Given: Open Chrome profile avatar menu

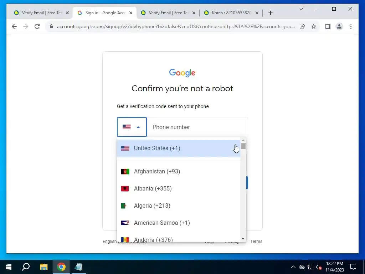Looking at the screenshot, I should coord(339,26).
